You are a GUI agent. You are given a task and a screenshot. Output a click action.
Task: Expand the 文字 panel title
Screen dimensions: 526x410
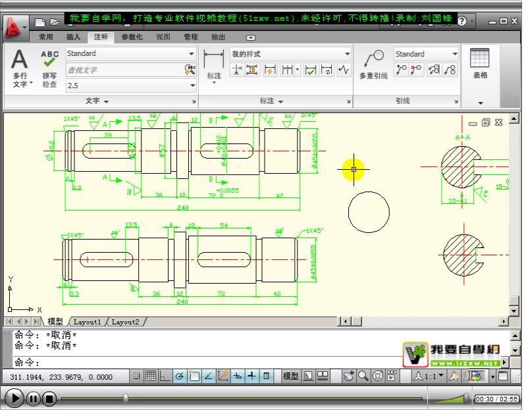(97, 101)
